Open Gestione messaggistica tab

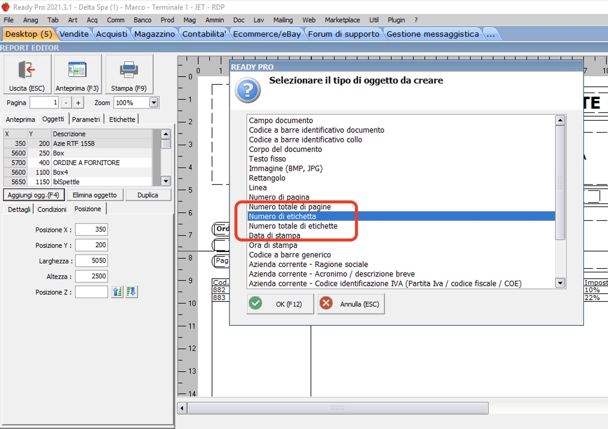[x=433, y=34]
